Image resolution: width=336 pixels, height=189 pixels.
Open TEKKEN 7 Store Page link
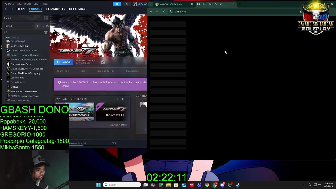(63, 71)
